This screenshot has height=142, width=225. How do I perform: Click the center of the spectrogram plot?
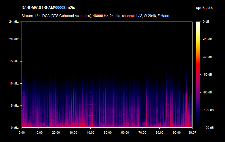[107, 74]
